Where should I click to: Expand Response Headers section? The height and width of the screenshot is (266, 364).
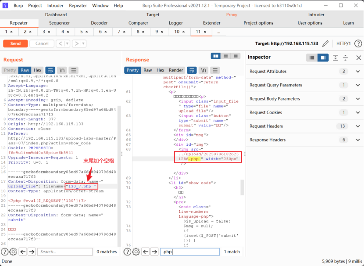coord(358,140)
